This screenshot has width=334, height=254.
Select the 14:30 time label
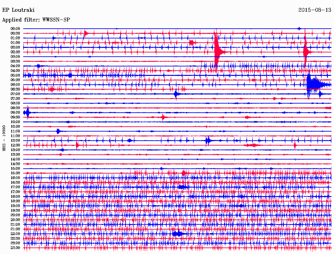(15, 164)
